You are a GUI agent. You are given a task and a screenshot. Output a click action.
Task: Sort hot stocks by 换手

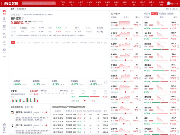tap(138, 17)
